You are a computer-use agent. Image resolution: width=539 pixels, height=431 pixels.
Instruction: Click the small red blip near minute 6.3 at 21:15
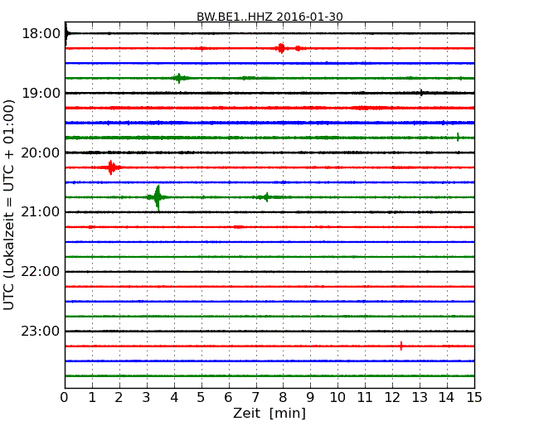pos(238,227)
